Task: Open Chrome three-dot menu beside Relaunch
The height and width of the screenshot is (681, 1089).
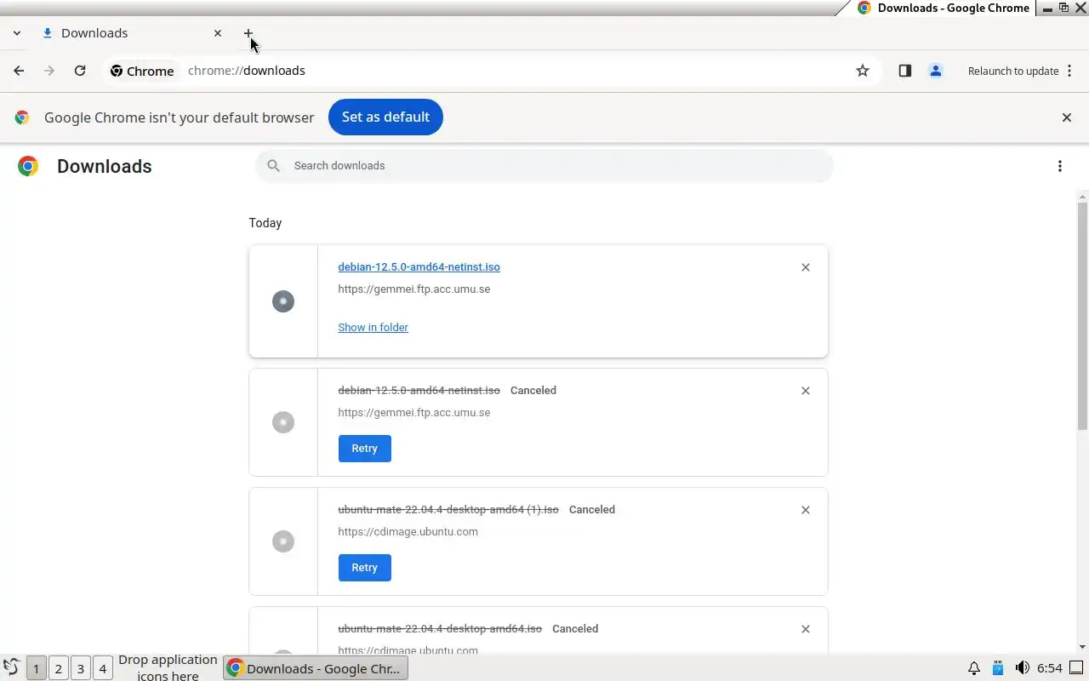Action: click(x=1069, y=71)
